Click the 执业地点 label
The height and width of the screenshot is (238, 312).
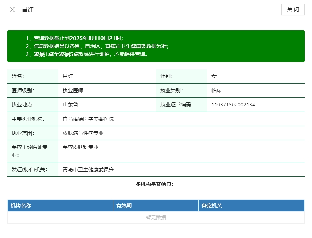coord(23,105)
